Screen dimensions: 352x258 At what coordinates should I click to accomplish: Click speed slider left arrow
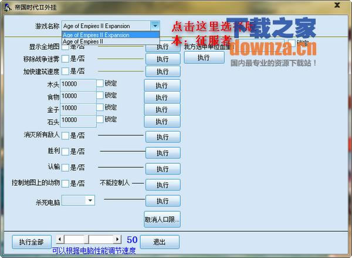[x=60, y=239]
